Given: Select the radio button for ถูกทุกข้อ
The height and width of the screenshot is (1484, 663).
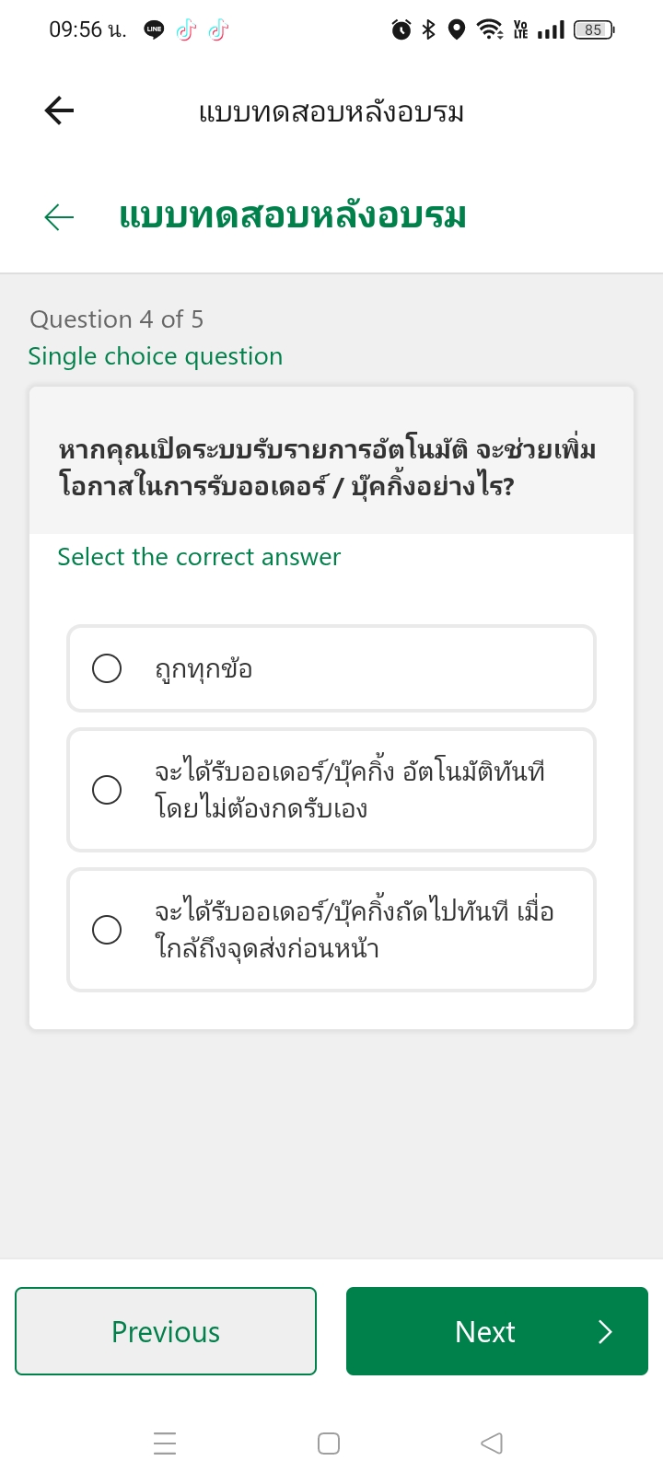Looking at the screenshot, I should (107, 668).
